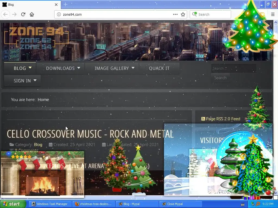Image resolution: width=278 pixels, height=208 pixels.
Task: Click the website search input field
Action: pos(234,68)
